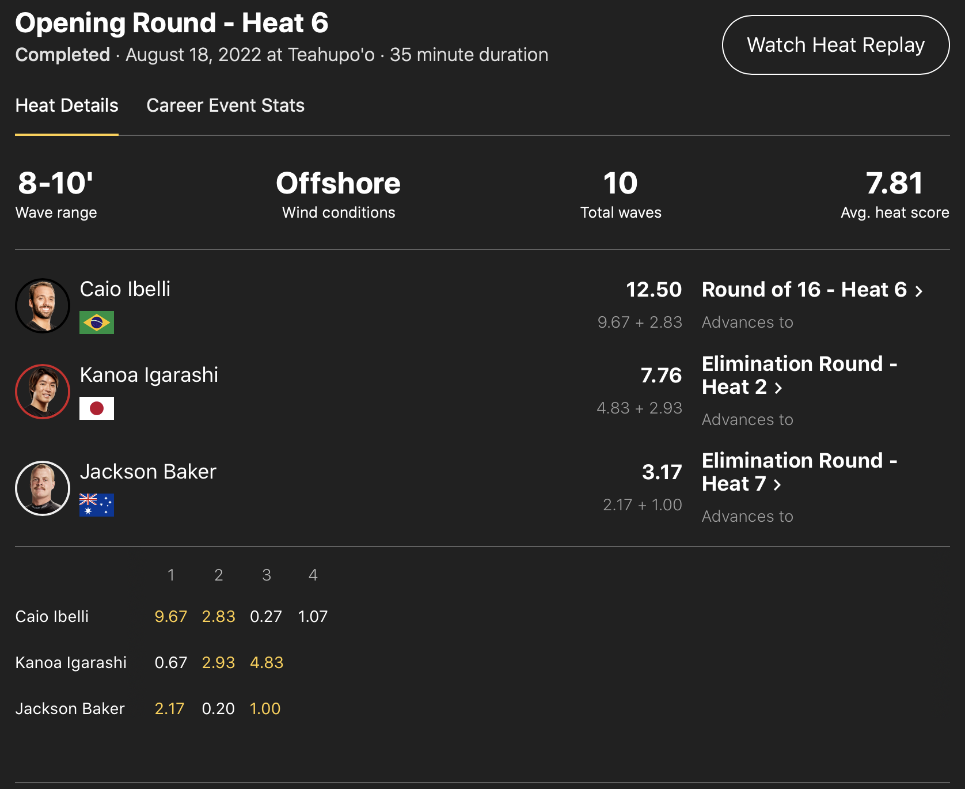
Task: Click Kanoa Igarashi's profile photo
Action: (x=43, y=392)
